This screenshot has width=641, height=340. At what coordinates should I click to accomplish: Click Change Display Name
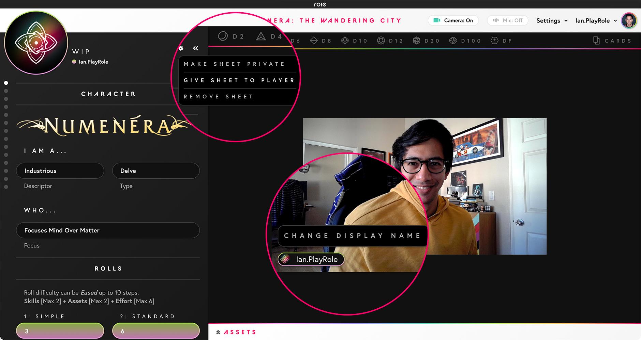[x=352, y=236]
